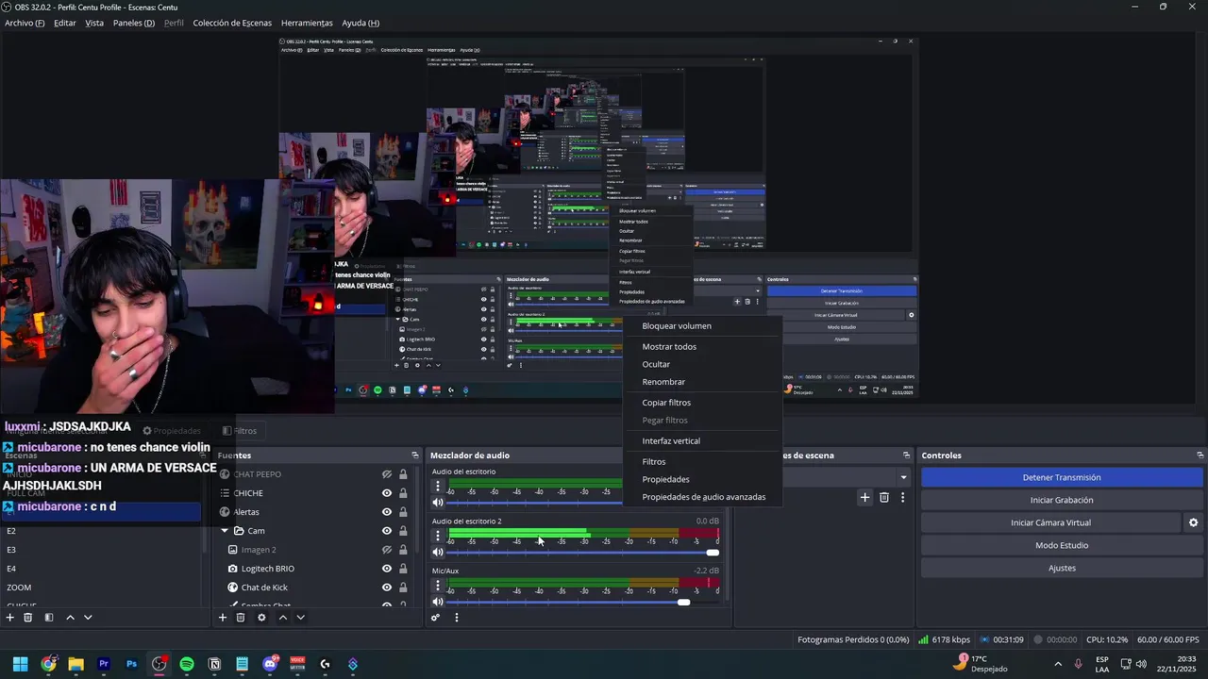Undock the Fuentes panel
The width and height of the screenshot is (1208, 679).
(414, 455)
